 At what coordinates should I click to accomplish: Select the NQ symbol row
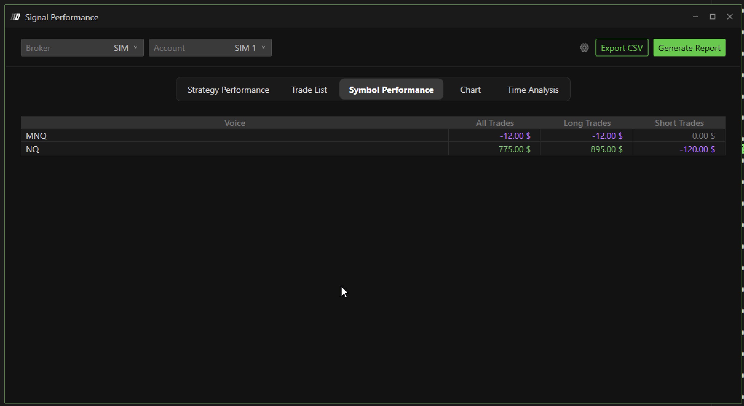[33, 149]
